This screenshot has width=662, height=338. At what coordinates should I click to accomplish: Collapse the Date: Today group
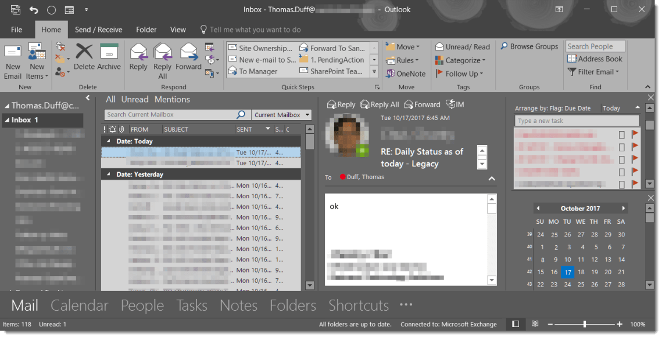[108, 141]
